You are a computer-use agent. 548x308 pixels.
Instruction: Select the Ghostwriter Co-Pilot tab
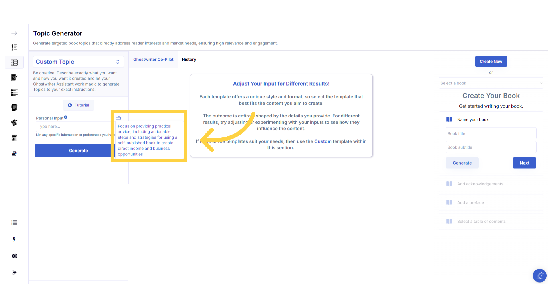click(x=153, y=60)
